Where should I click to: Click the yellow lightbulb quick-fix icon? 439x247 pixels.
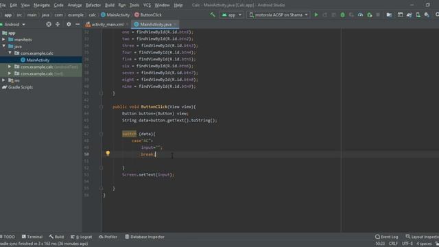pos(108,153)
